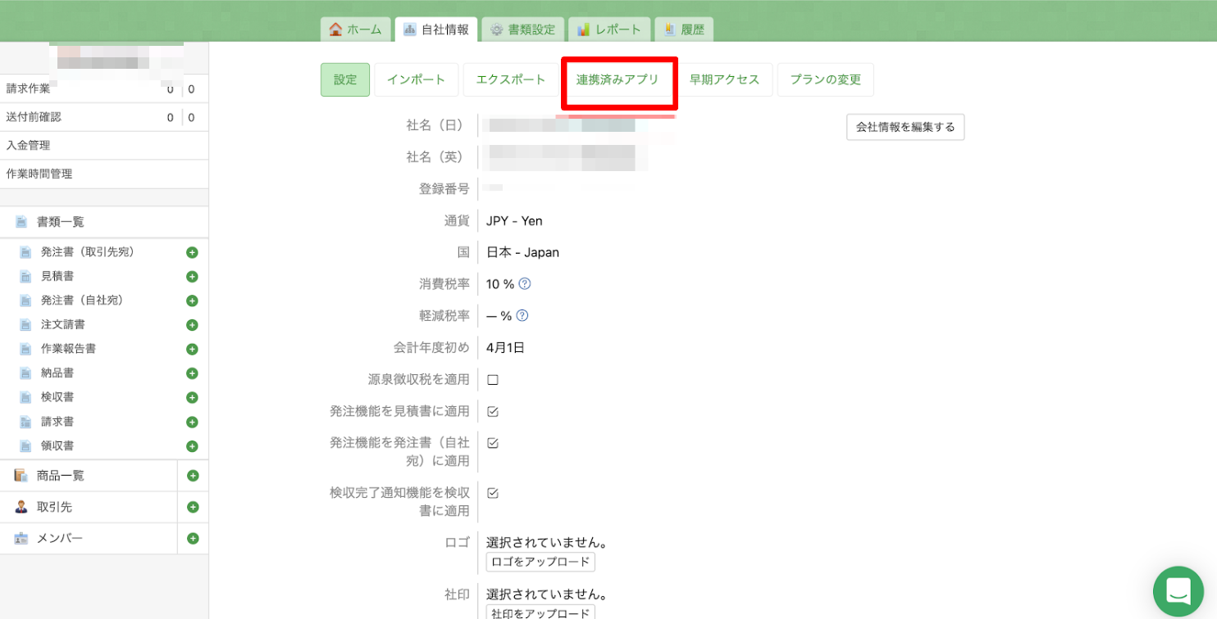This screenshot has width=1217, height=619.
Task: Click the plus icon beside 商品一覧
Action: click(x=193, y=476)
